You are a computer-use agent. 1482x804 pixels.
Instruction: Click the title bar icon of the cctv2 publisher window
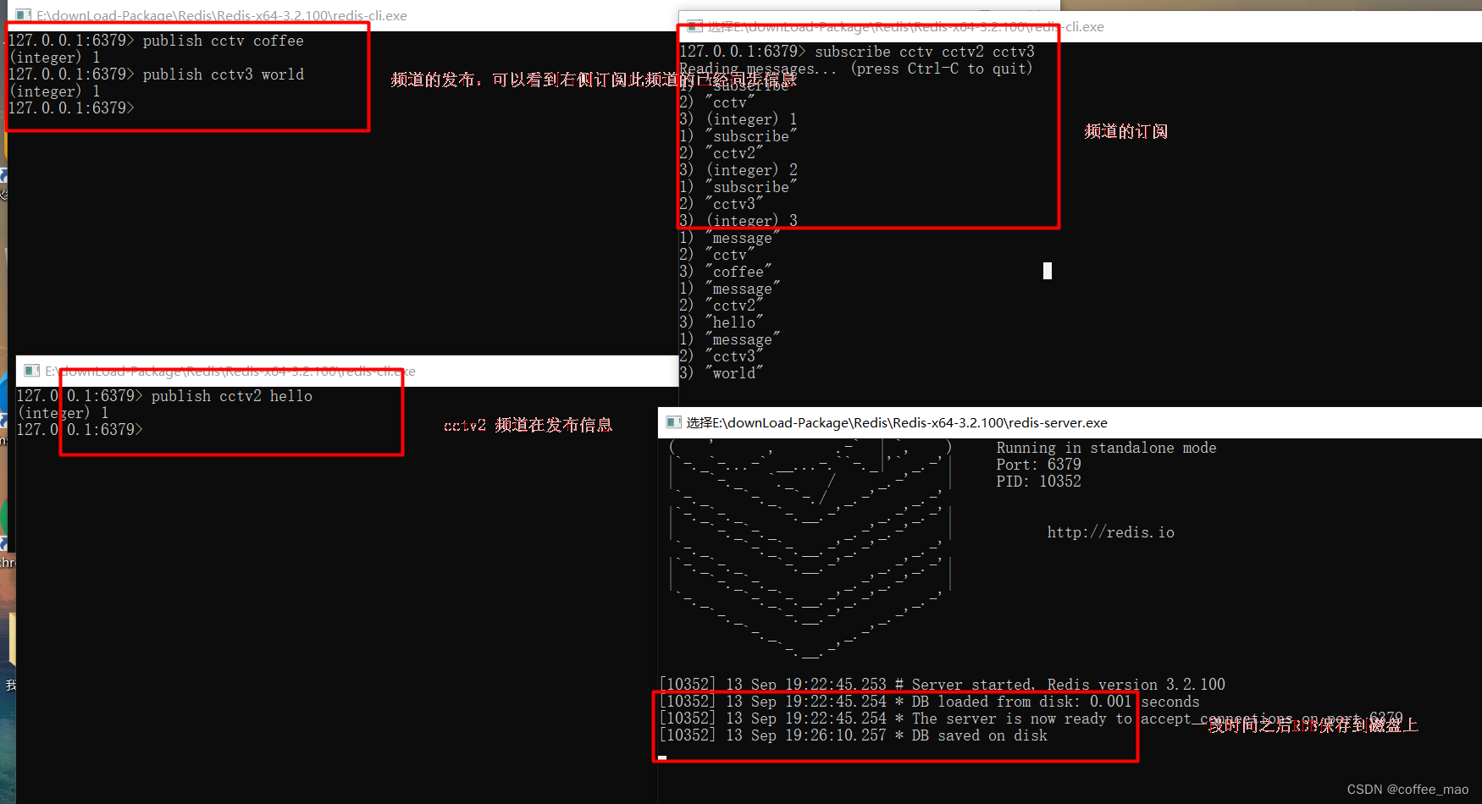pos(32,371)
